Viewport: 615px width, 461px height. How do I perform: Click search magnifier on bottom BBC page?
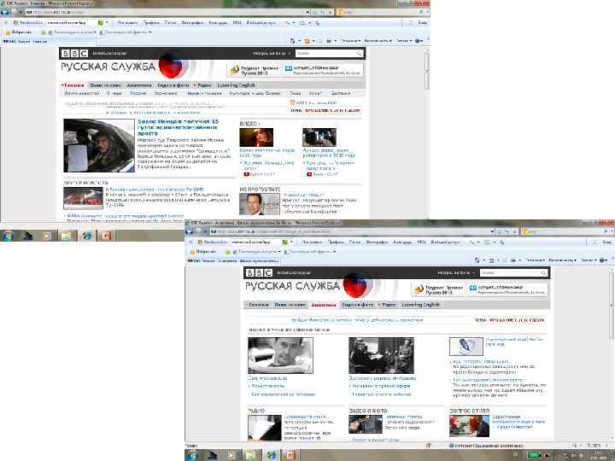(543, 273)
